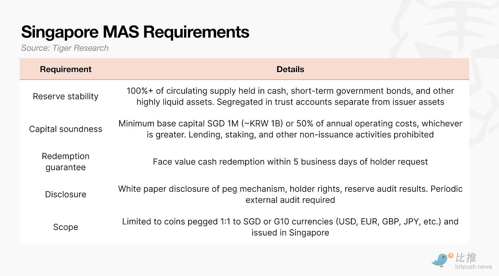This screenshot has width=499, height=276.
Task: Click the minimum base capital SGD 1M text
Action: 290,124
